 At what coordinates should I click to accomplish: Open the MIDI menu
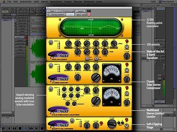pyautogui.click(x=36, y=1)
